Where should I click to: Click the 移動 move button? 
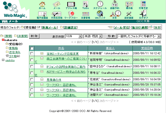[x=111, y=36]
